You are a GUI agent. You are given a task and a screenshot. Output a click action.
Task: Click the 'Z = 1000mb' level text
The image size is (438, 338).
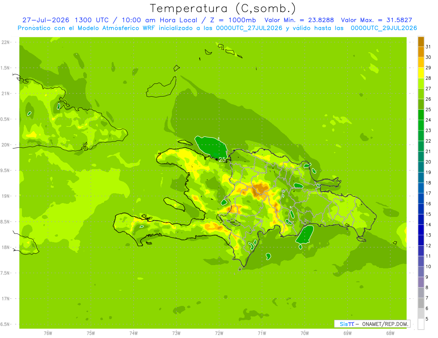[x=232, y=20]
